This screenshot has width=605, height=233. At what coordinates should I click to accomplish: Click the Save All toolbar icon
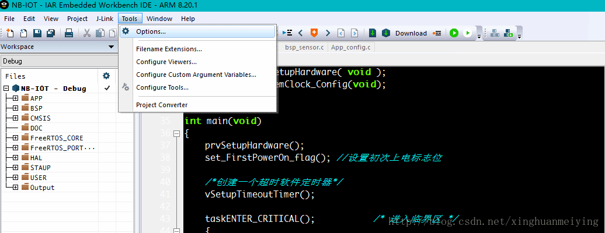51,33
